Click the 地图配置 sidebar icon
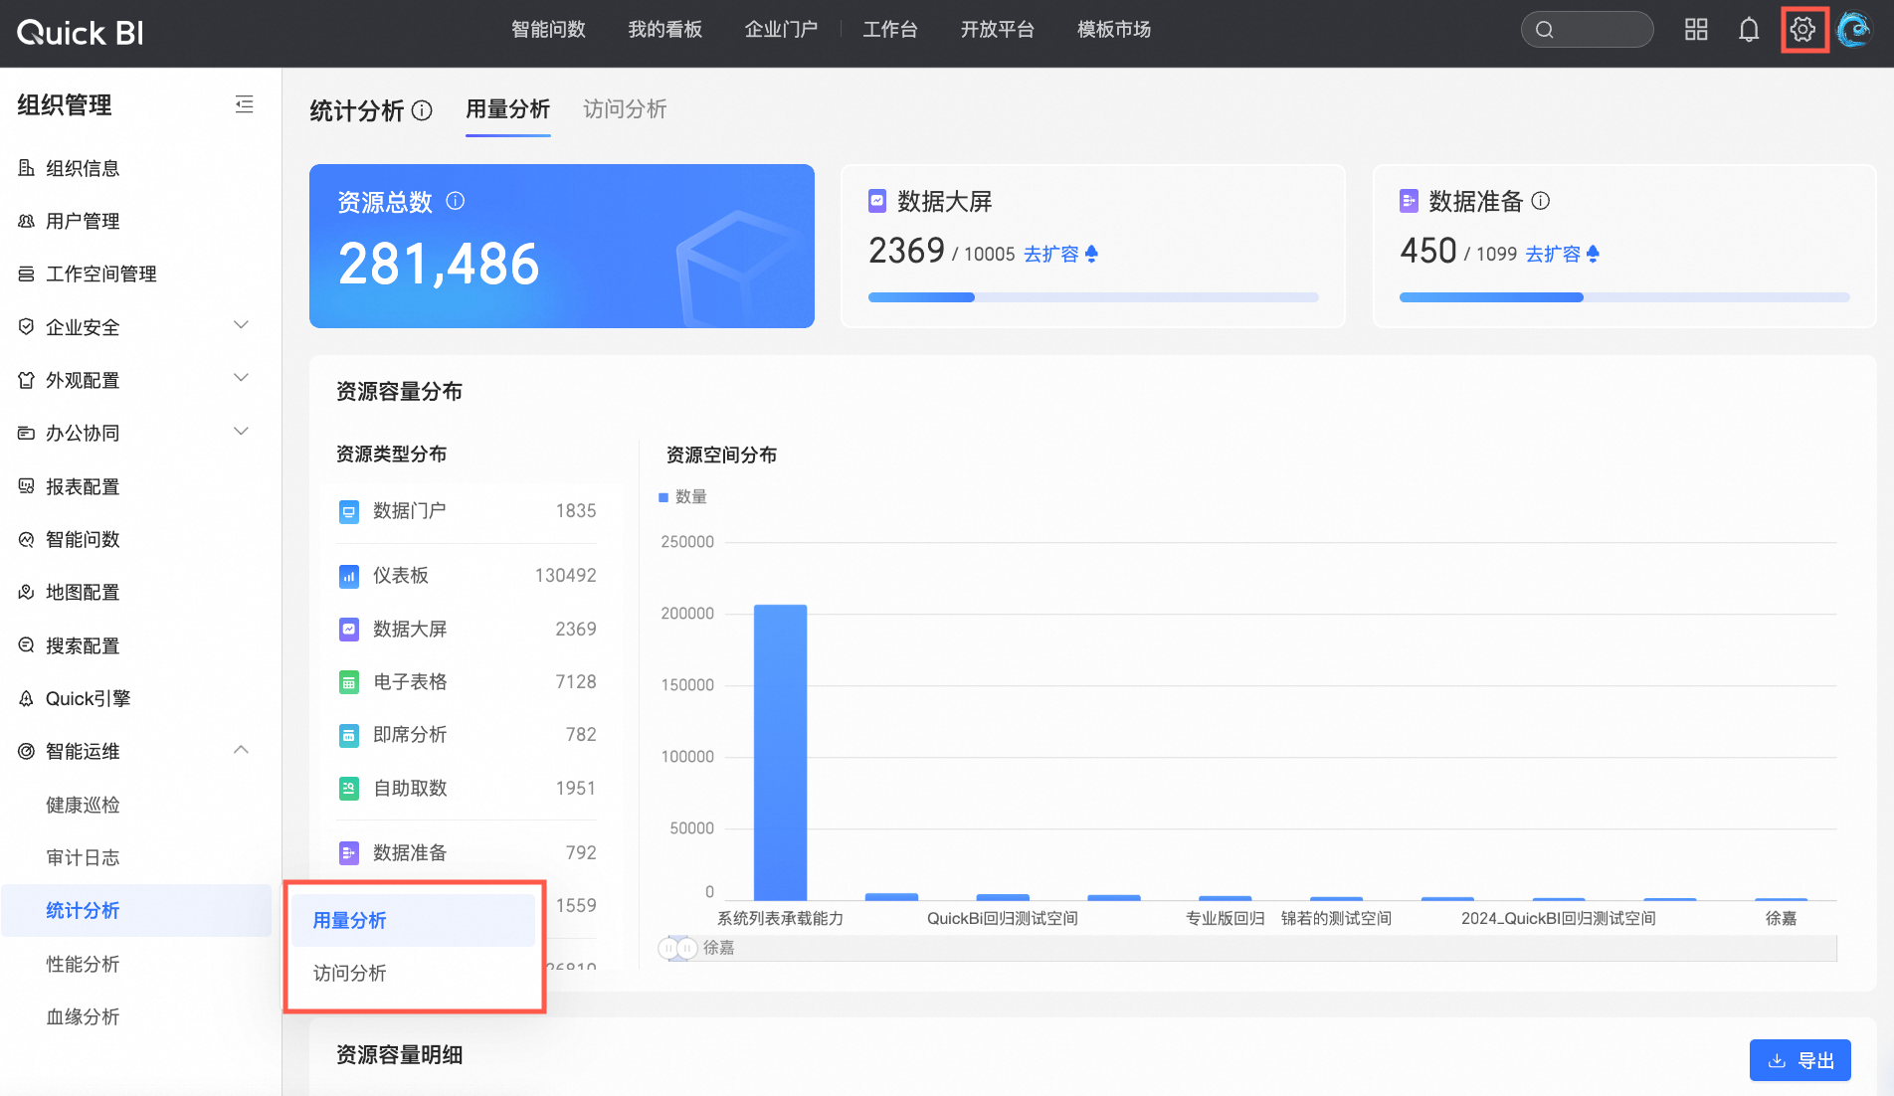1894x1096 pixels. (x=27, y=592)
